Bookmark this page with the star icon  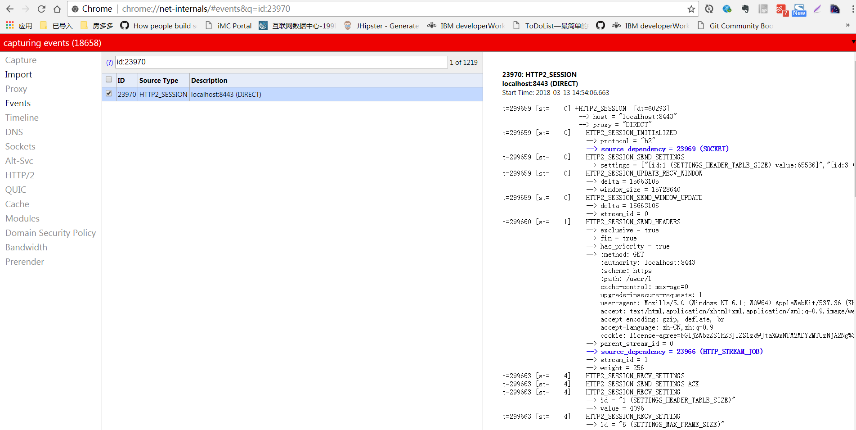(691, 9)
